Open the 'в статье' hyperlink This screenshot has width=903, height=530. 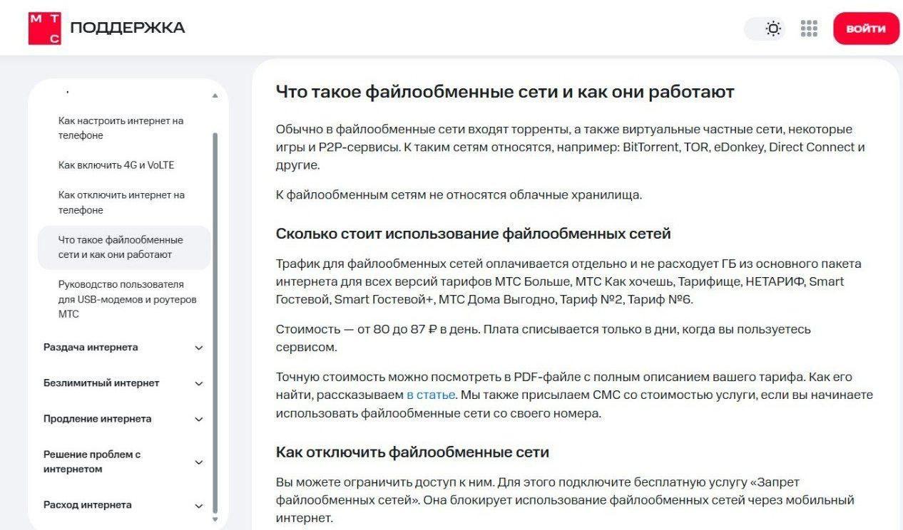tap(430, 395)
